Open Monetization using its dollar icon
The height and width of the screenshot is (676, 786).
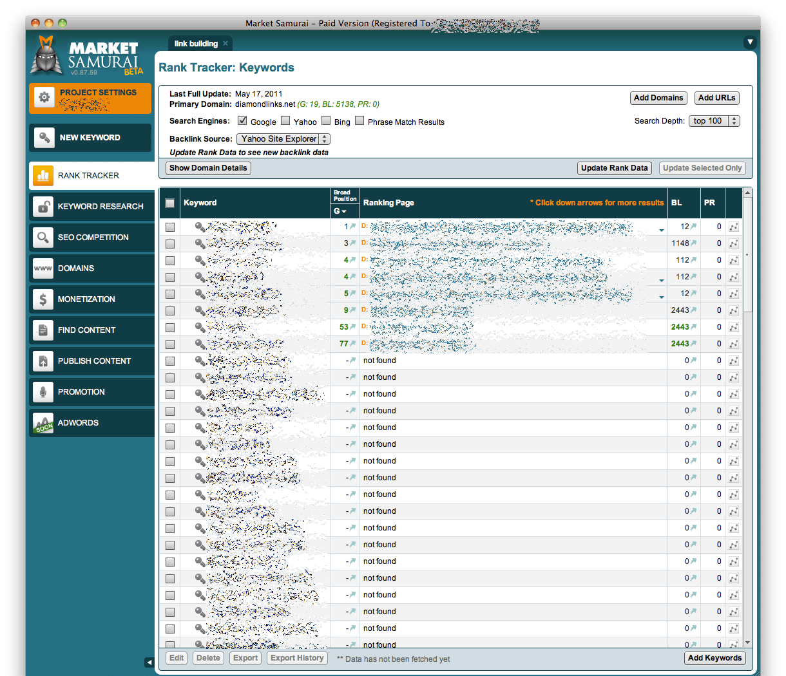pos(43,299)
